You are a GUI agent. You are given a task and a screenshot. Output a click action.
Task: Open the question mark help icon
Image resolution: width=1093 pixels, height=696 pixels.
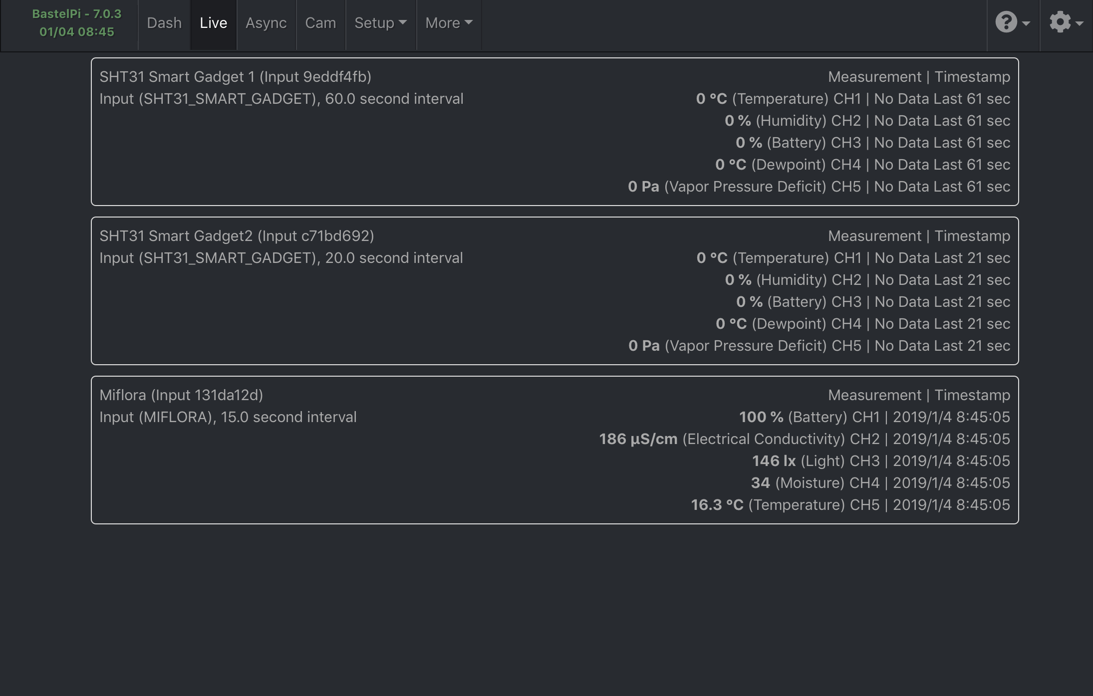(x=1007, y=22)
